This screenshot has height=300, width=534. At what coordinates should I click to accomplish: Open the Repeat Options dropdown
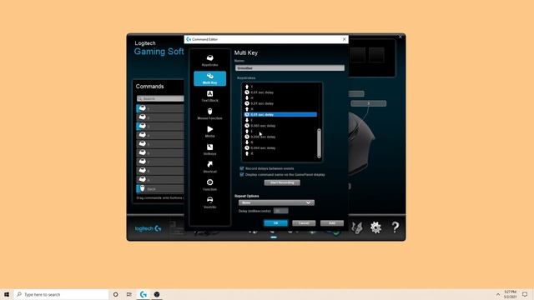coord(276,202)
